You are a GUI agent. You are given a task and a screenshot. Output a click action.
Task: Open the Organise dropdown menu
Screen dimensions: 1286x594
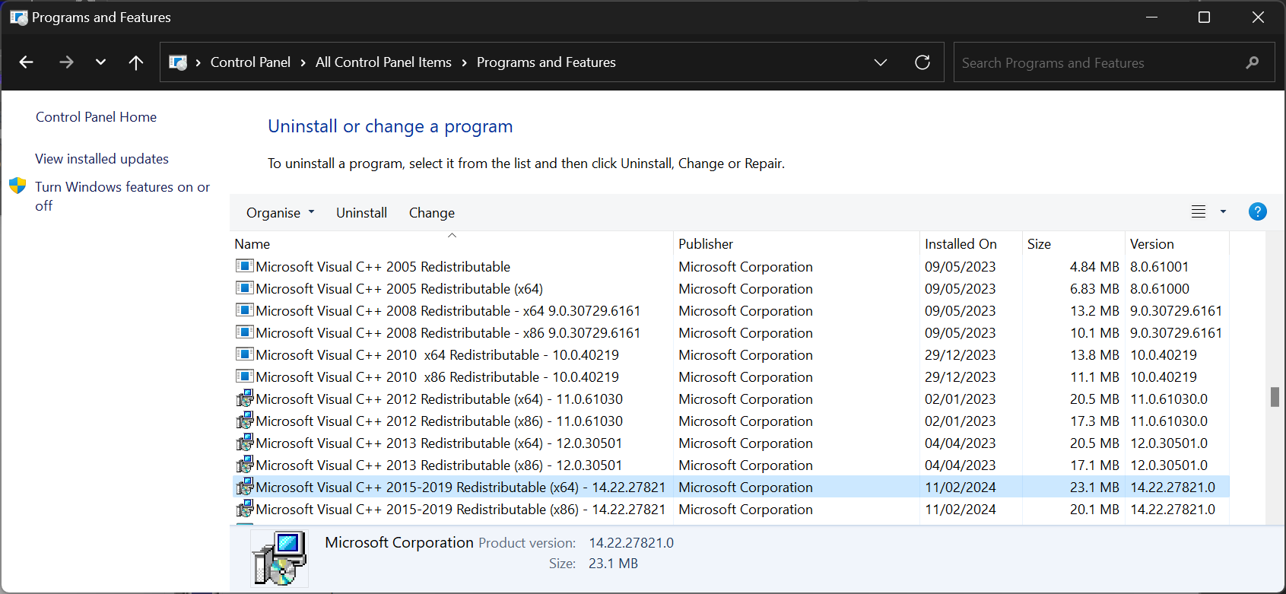pyautogui.click(x=279, y=213)
